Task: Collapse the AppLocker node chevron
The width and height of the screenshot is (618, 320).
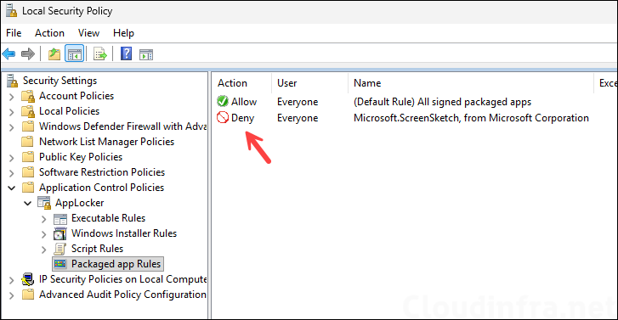Action: coord(27,204)
